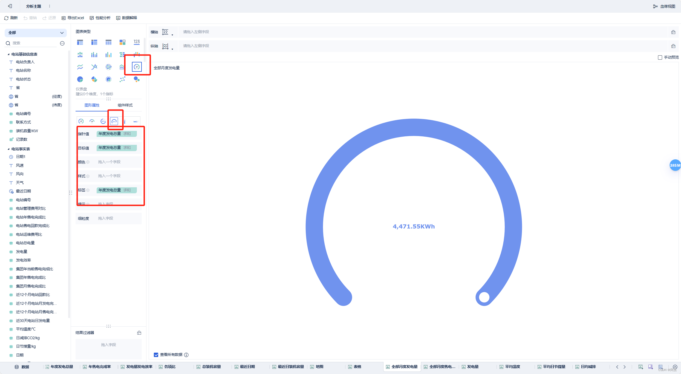
Task: Click the 刷新 refresh button
Action: tap(11, 18)
